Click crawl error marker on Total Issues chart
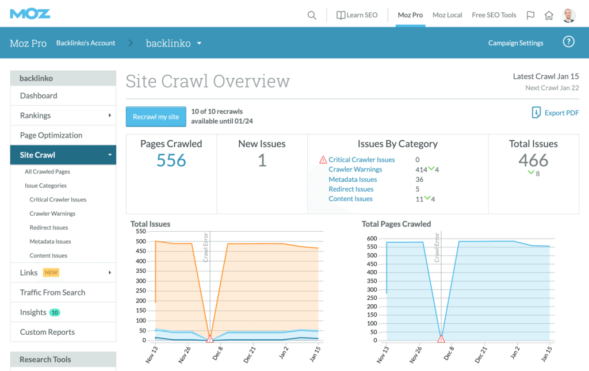Screen dimensions: 589x371 [210, 339]
